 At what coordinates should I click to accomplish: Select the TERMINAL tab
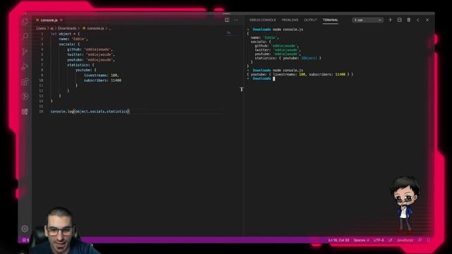pos(331,20)
